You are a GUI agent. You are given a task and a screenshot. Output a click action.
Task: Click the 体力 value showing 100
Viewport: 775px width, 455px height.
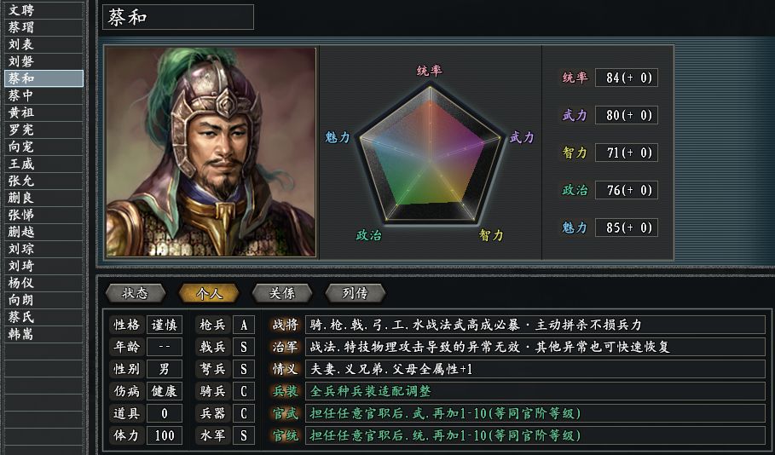pyautogui.click(x=164, y=435)
